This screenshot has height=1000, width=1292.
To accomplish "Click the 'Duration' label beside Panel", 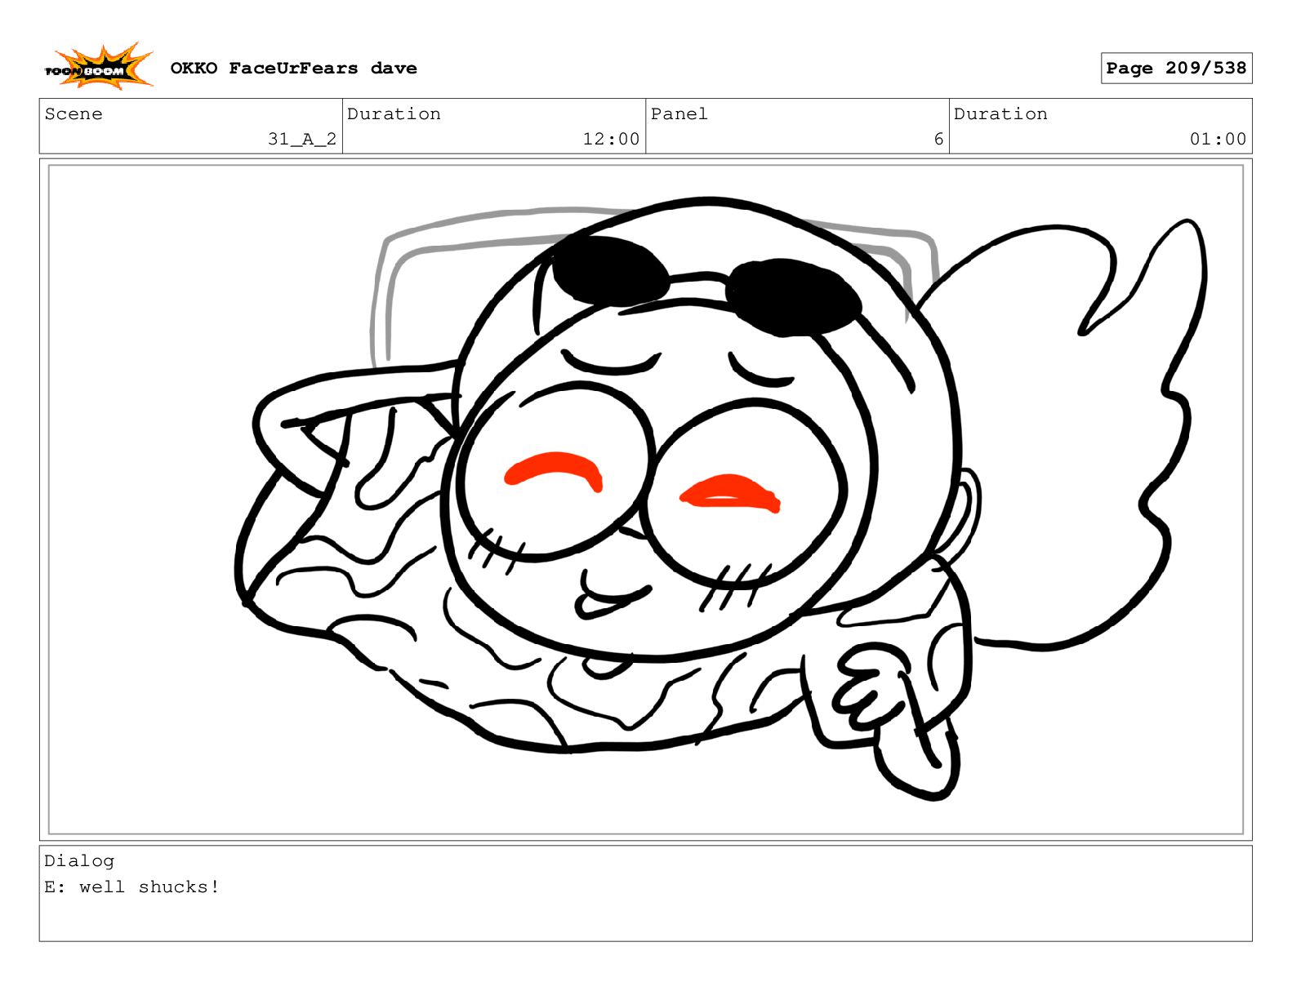I will tap(1000, 114).
